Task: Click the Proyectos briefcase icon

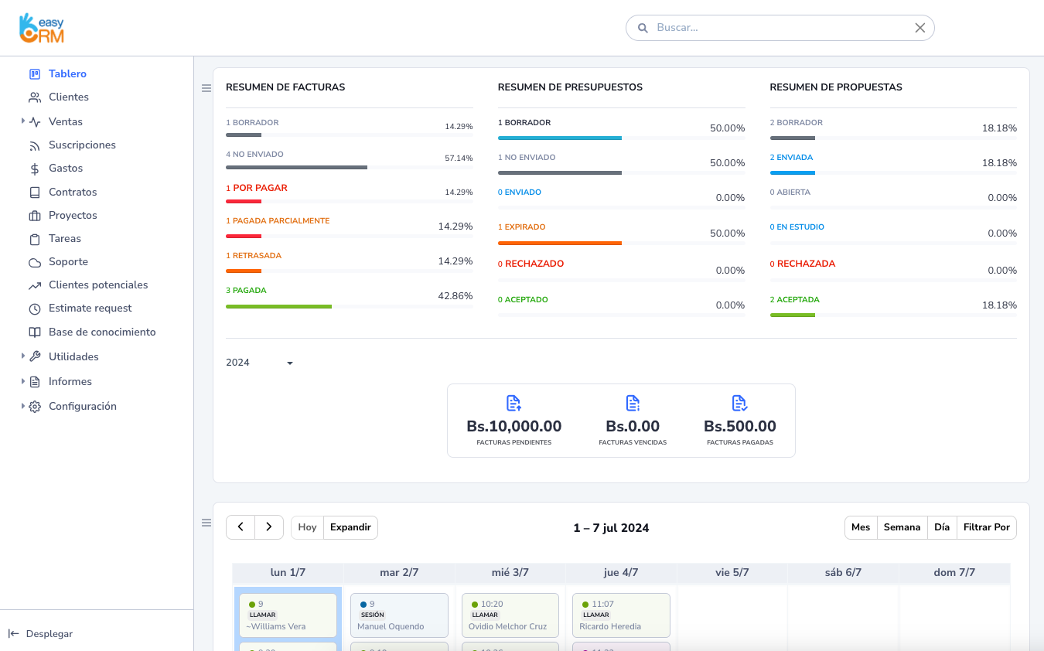Action: click(35, 216)
